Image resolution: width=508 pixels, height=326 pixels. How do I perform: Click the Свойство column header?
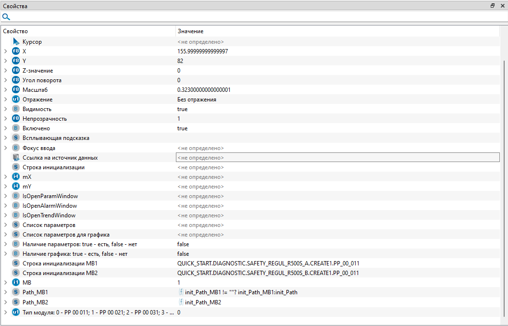click(x=15, y=31)
